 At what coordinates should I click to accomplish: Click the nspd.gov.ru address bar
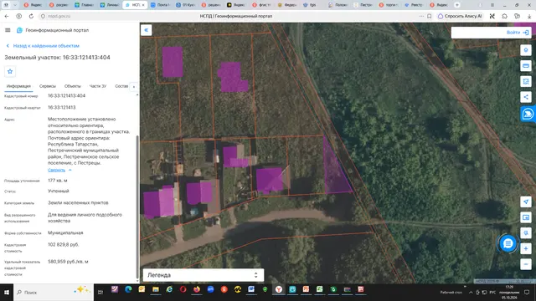coord(59,16)
